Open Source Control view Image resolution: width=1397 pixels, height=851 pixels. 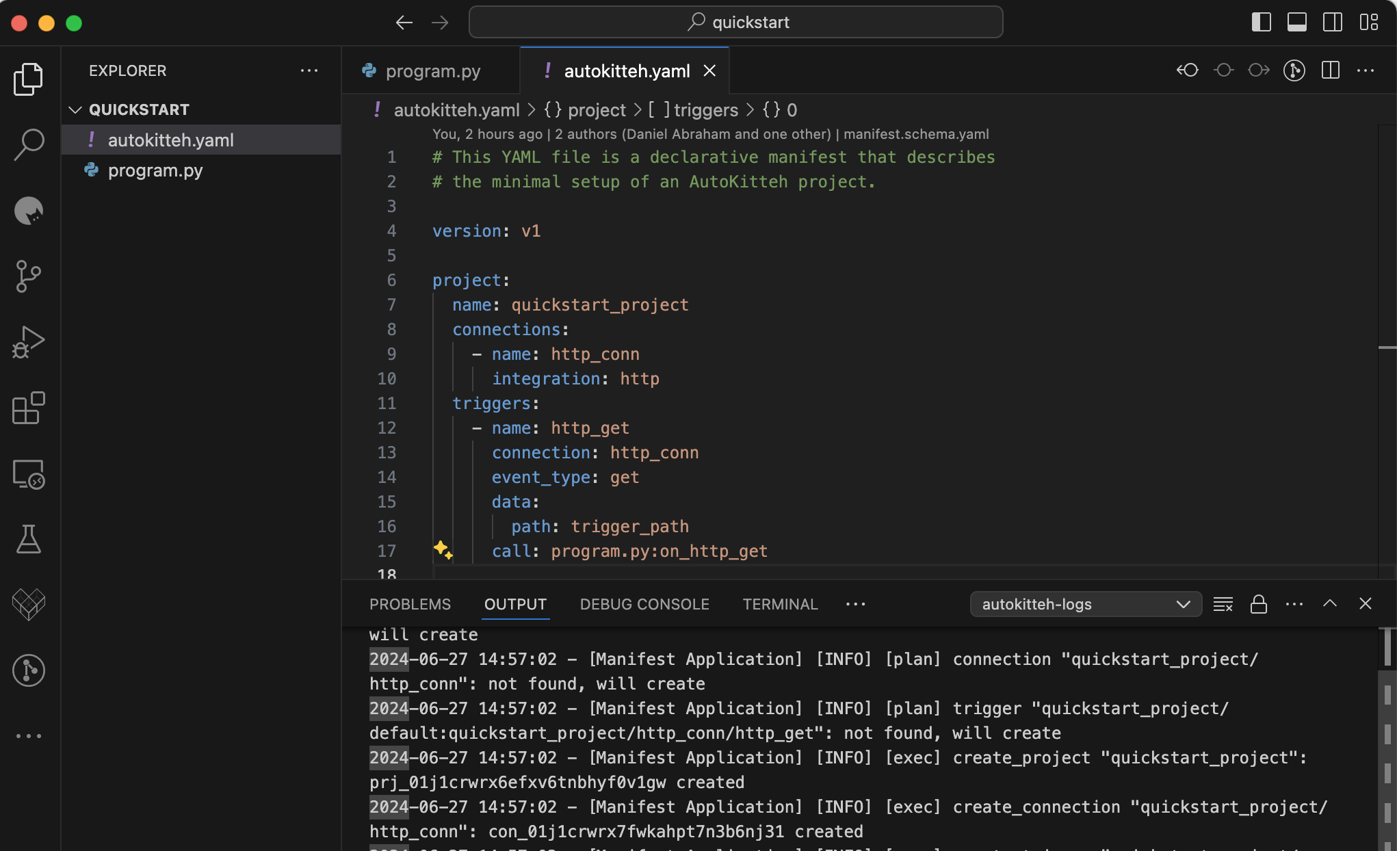tap(29, 276)
